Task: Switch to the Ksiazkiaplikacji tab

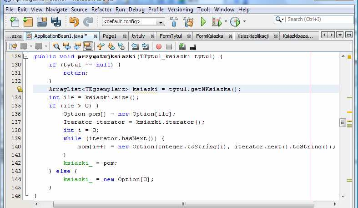Action: tap(253, 36)
